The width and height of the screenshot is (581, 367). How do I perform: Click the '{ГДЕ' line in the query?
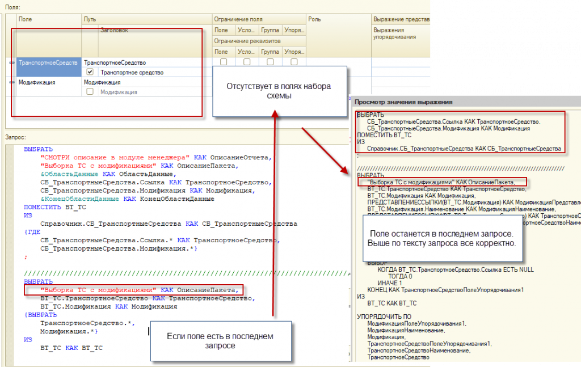pyautogui.click(x=32, y=232)
